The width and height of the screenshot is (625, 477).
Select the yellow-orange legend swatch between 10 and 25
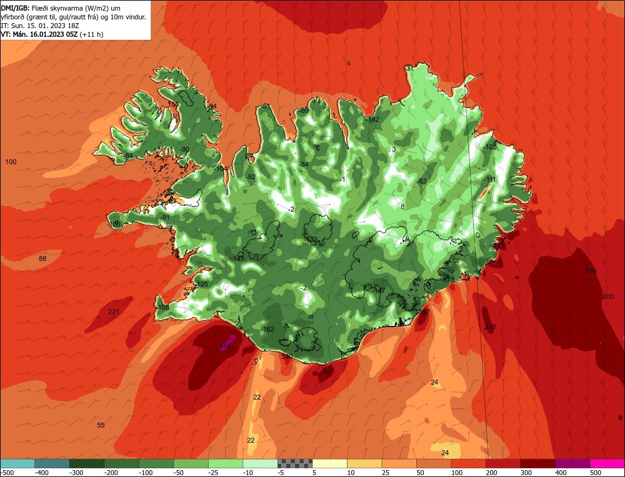[364, 463]
